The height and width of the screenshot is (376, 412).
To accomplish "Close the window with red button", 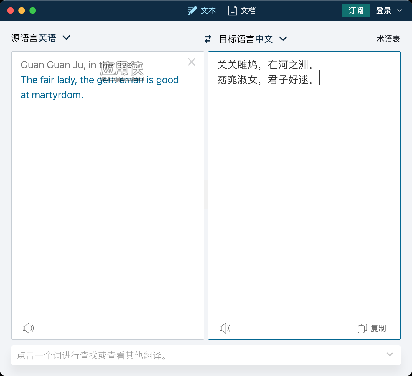I will tap(11, 11).
